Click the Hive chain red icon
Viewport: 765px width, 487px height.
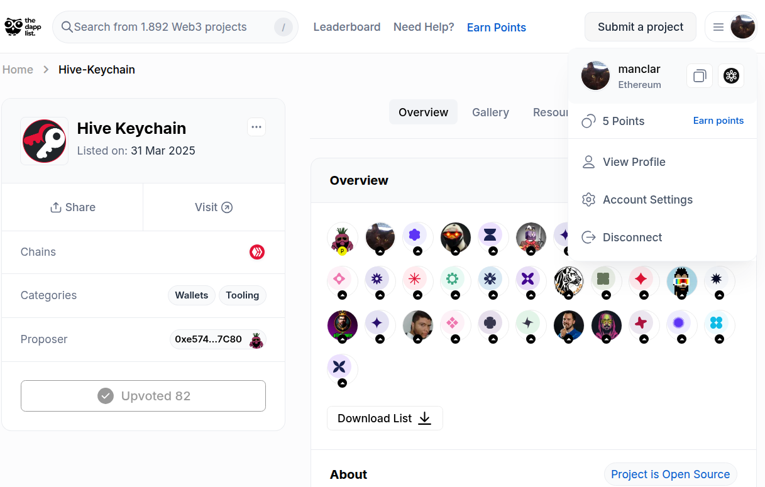click(257, 252)
